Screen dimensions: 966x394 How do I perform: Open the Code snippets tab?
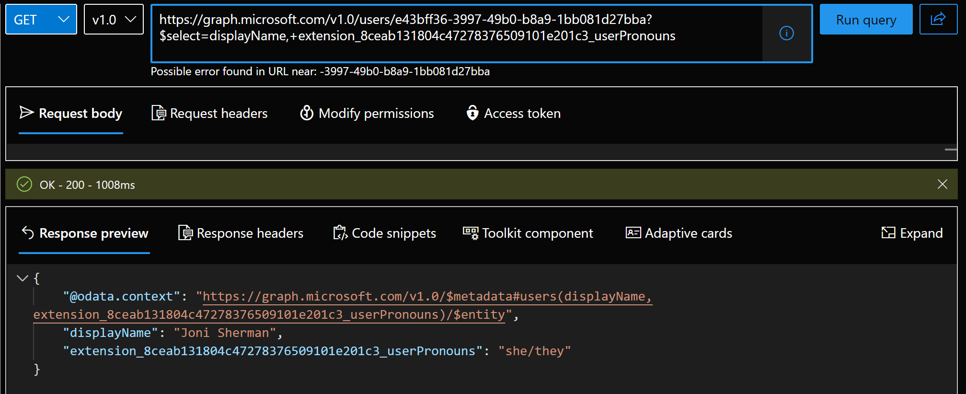[x=384, y=233]
